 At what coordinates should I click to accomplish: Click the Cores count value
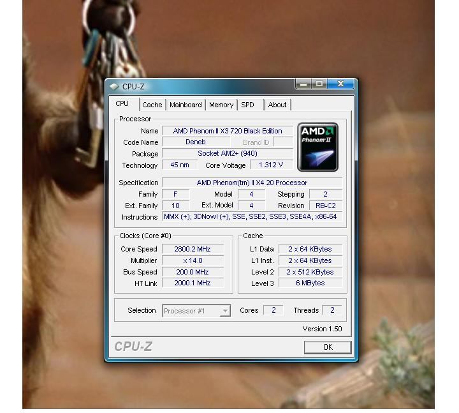point(273,310)
